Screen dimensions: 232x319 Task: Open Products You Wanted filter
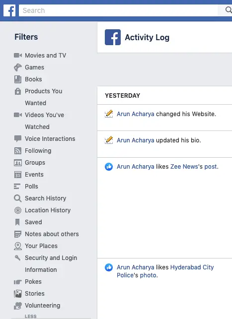(43, 97)
